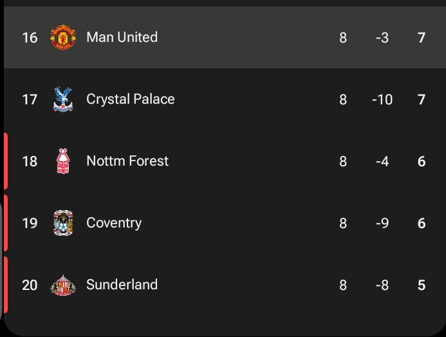The image size is (446, 337).
Task: Select the Nottm Forest tree crest
Action: [63, 161]
